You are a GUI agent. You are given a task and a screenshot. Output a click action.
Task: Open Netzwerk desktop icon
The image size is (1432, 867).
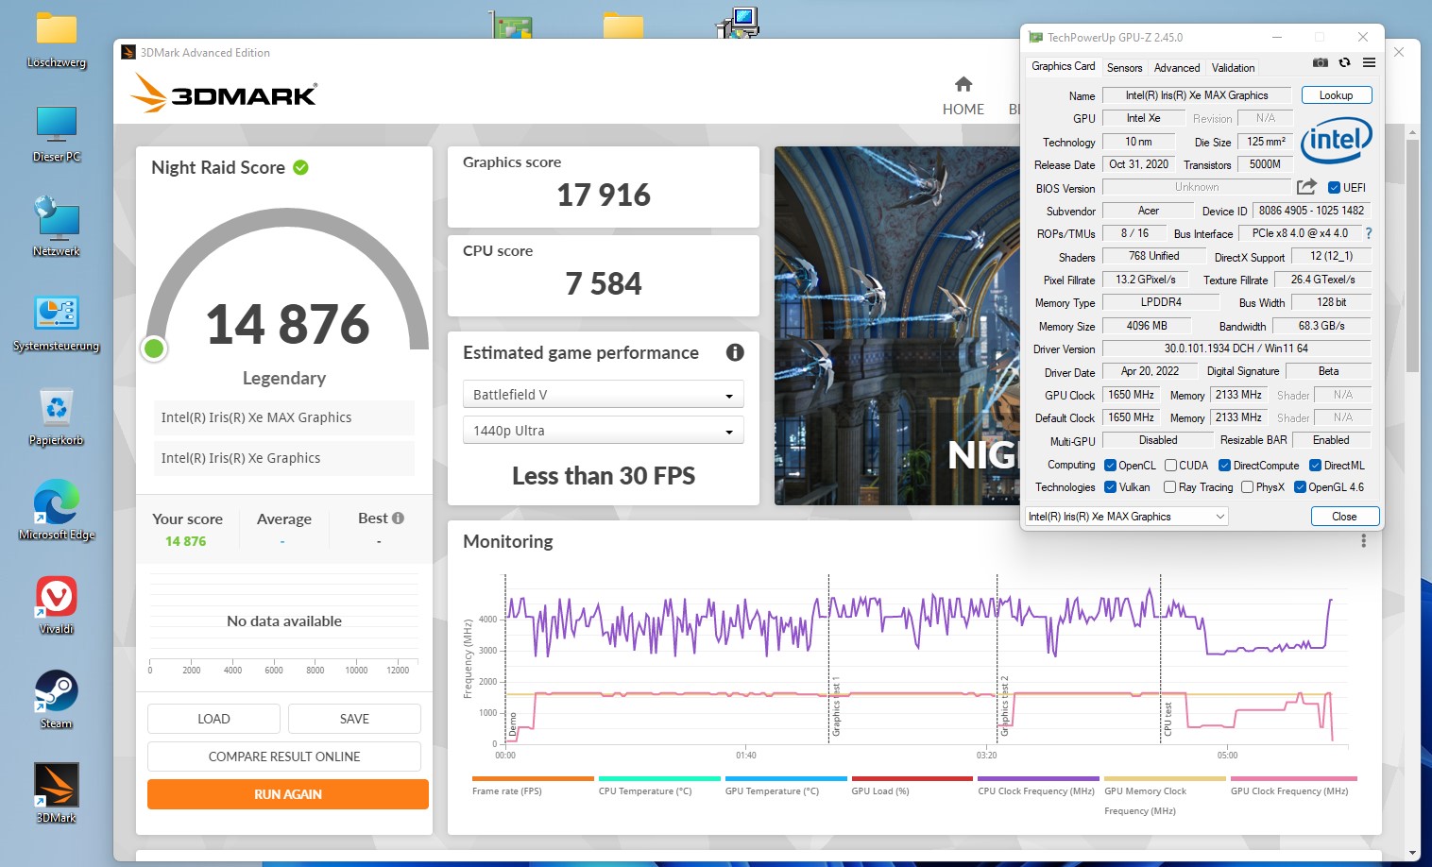click(57, 227)
